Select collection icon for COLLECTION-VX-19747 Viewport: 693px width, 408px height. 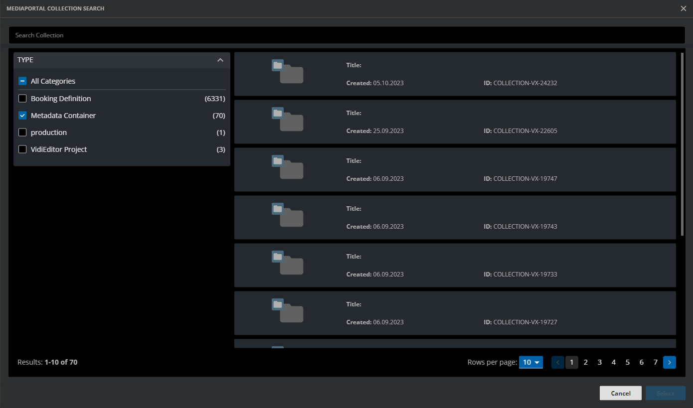coord(288,167)
